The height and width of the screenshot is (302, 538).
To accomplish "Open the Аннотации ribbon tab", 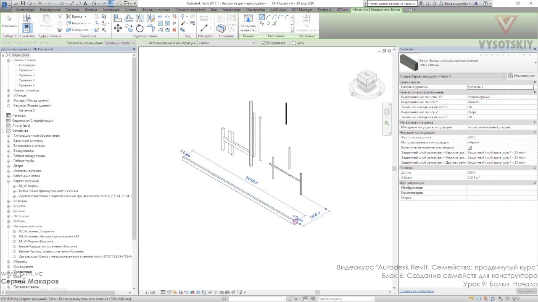I will (111, 10).
